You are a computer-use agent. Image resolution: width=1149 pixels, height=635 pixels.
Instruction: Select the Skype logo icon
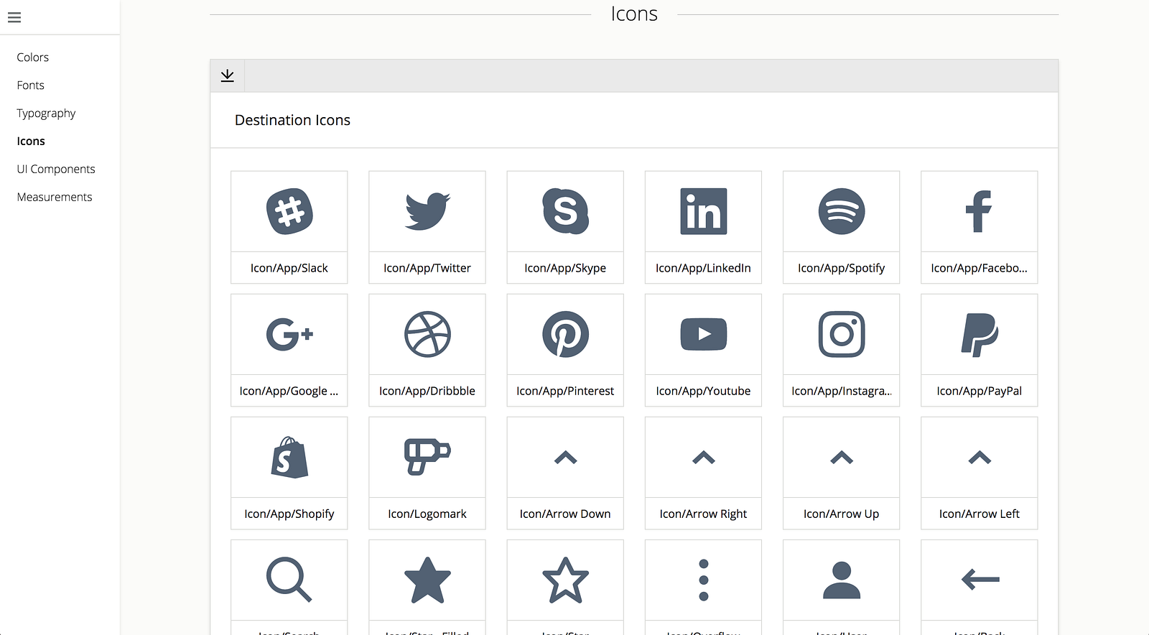click(565, 211)
